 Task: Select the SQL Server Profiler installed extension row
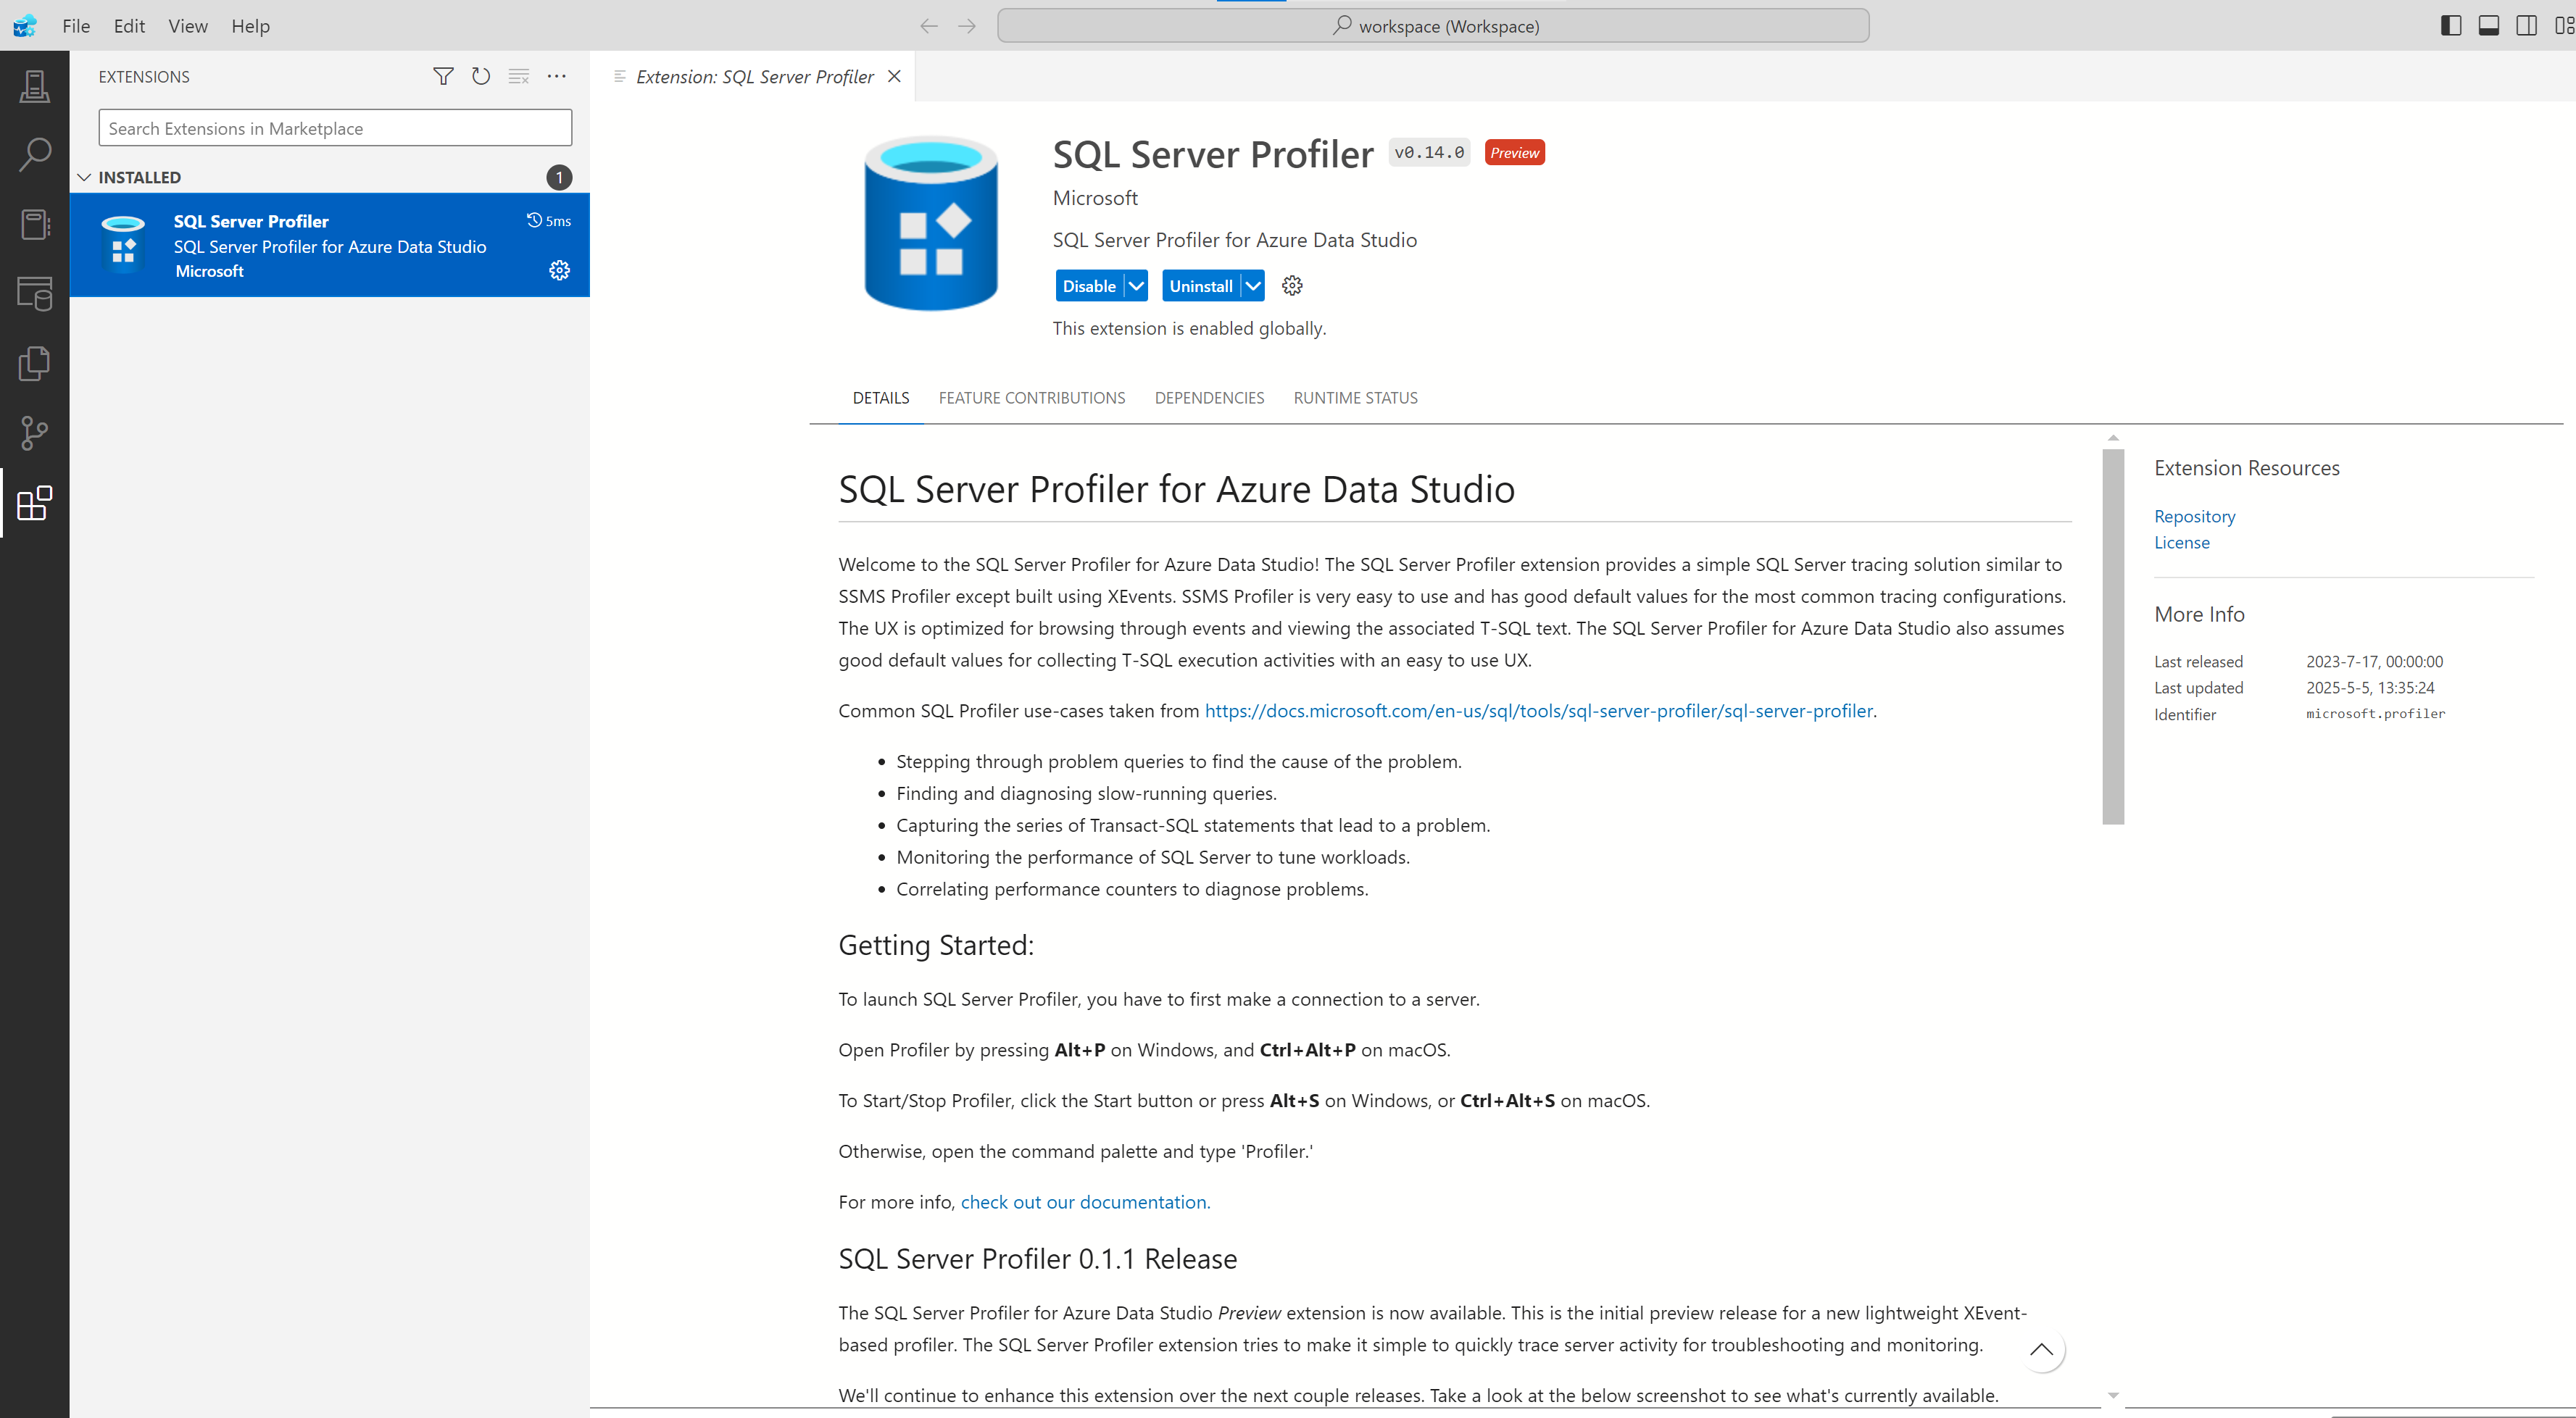329,245
